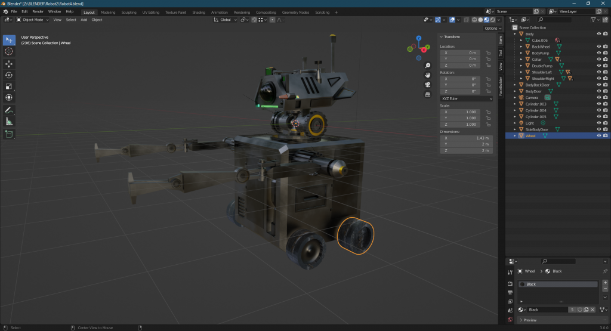Image resolution: width=611 pixels, height=331 pixels.
Task: Pick the Scale tool
Action: [x=9, y=86]
